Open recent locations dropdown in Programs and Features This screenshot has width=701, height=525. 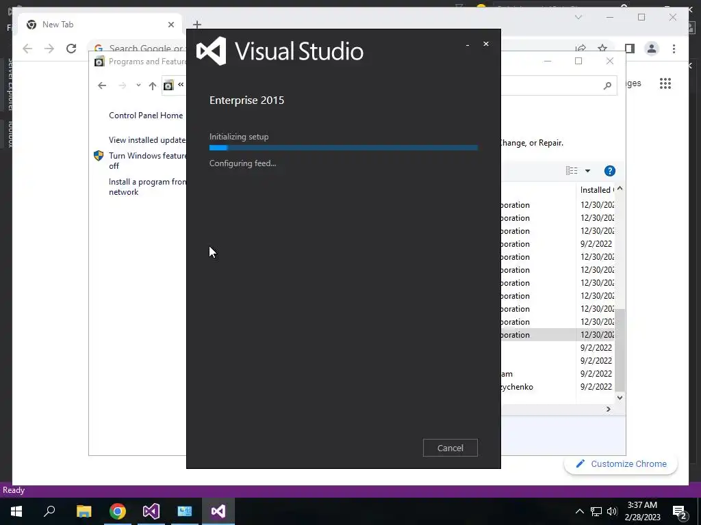pos(138,85)
